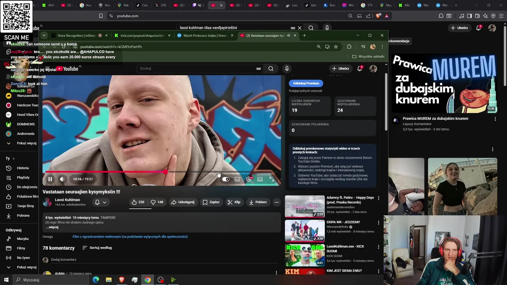Open the Windows Start button
The height and width of the screenshot is (285, 507).
click(6, 280)
